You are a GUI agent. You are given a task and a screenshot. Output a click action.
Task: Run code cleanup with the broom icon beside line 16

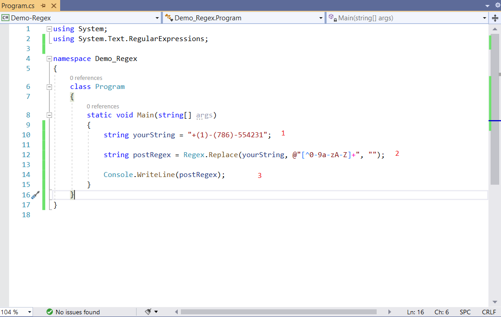(36, 195)
